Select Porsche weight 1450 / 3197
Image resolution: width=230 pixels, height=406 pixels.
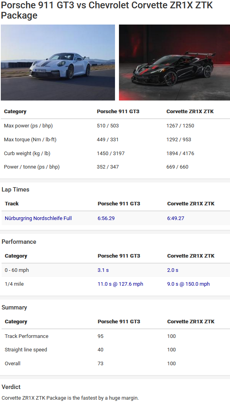coord(111,153)
